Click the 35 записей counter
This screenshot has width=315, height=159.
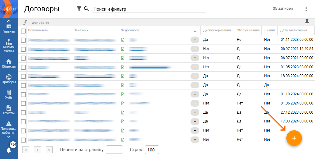tap(283, 9)
